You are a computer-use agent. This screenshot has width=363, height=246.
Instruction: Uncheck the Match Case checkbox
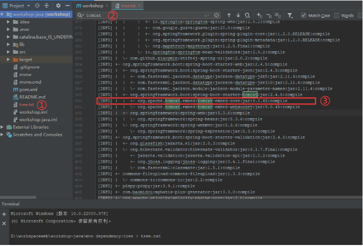point(304,15)
